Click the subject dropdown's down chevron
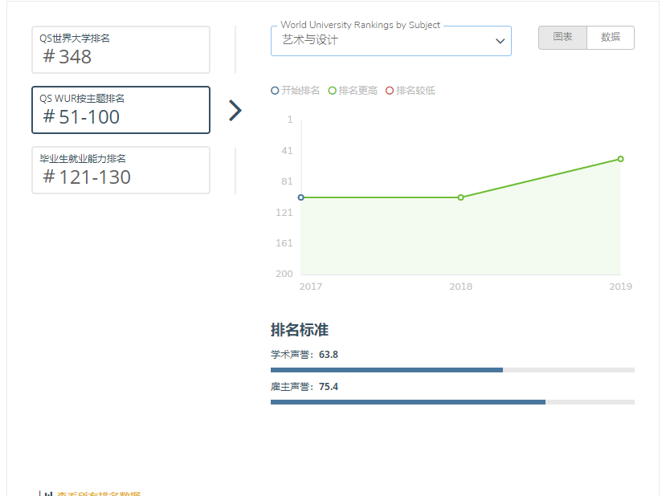The image size is (666, 496). (500, 41)
